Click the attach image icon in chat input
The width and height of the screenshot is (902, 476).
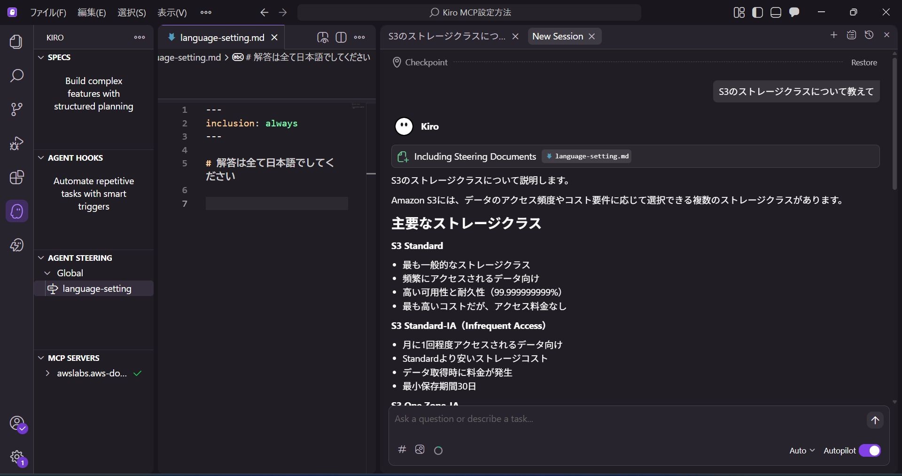pyautogui.click(x=420, y=450)
